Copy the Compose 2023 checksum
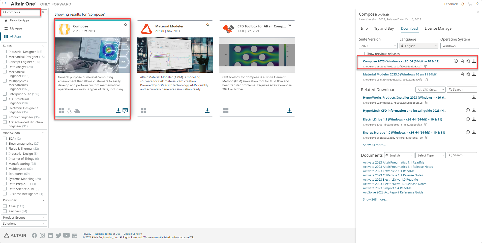This screenshot has width=482, height=243. click(x=426, y=66)
